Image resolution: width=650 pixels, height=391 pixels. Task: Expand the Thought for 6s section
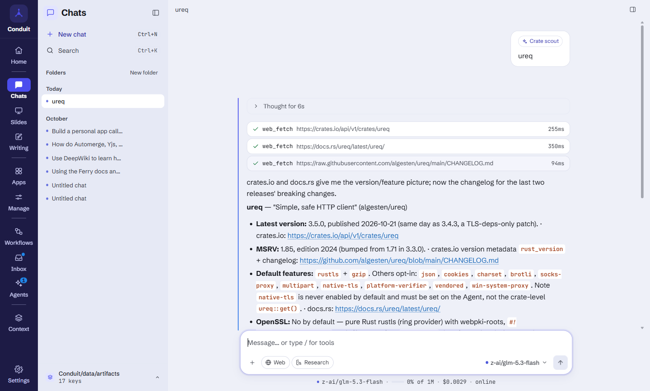[x=408, y=106]
